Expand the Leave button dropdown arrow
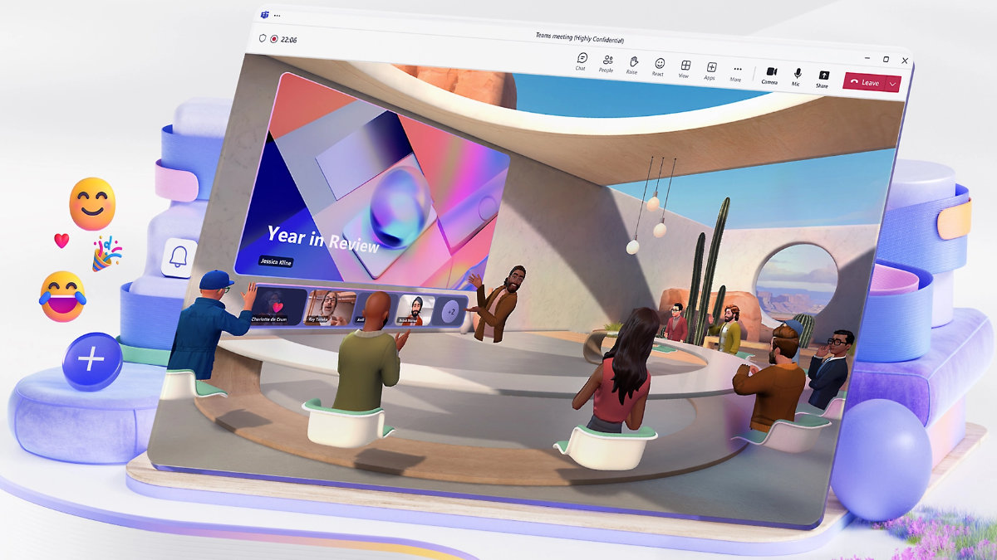This screenshot has width=997, height=560. tap(893, 84)
